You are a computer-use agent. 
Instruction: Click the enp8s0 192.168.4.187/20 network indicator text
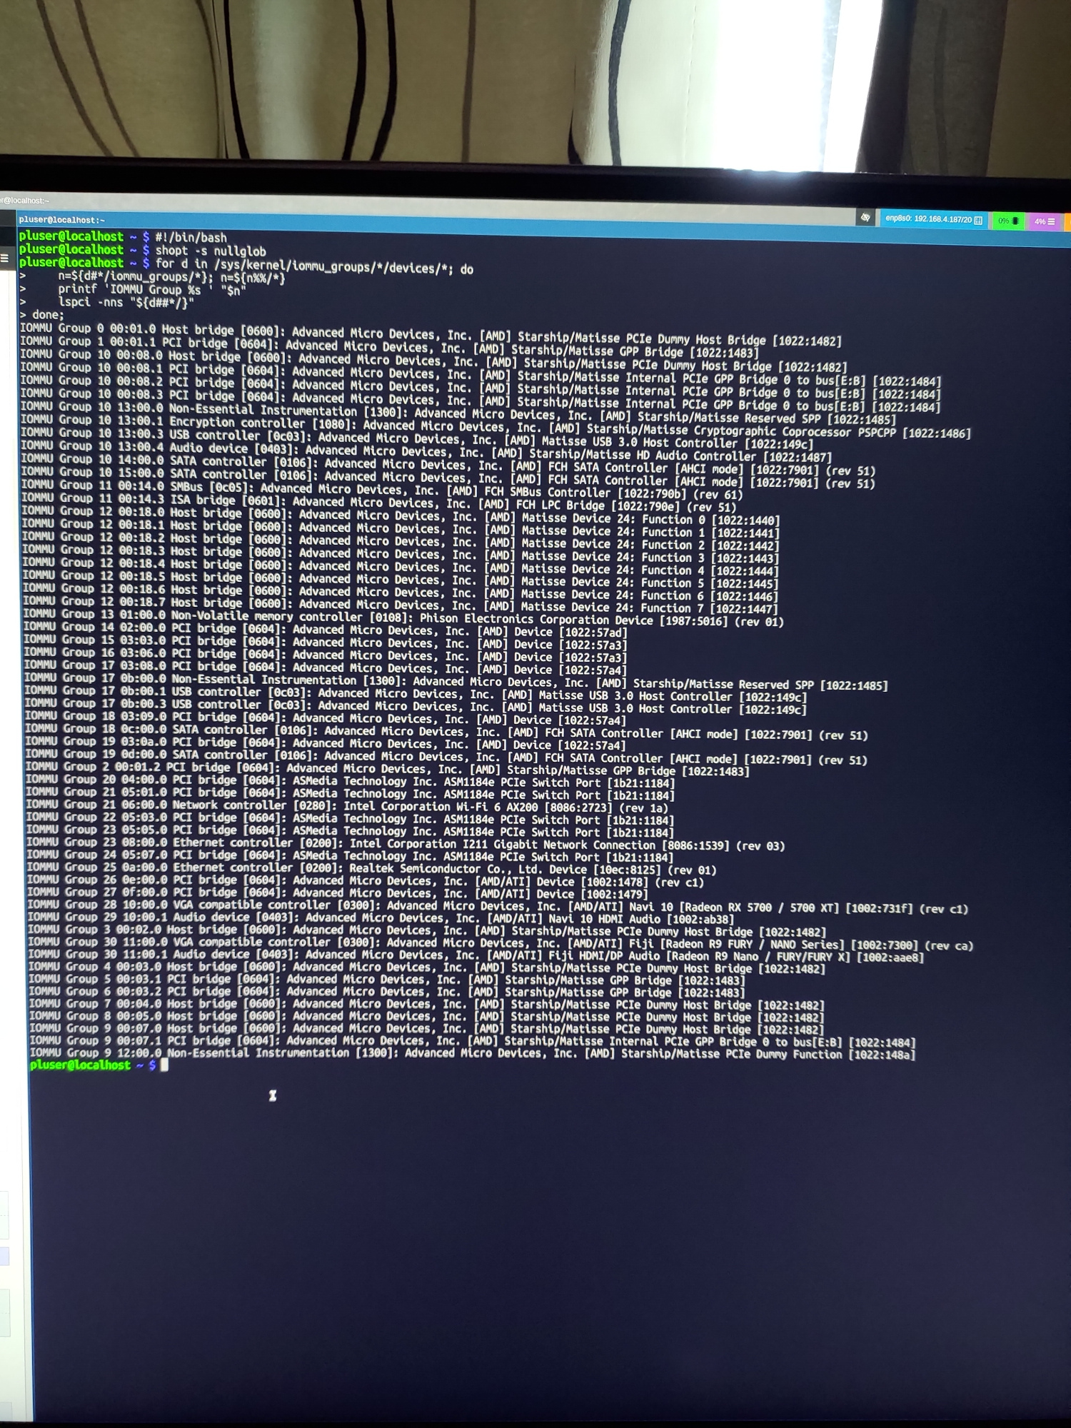click(928, 219)
